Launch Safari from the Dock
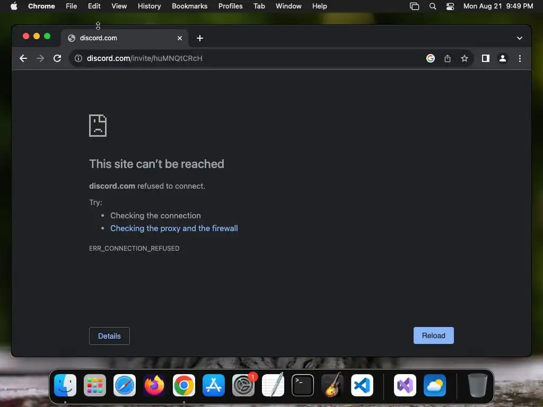The height and width of the screenshot is (407, 543). click(x=125, y=385)
